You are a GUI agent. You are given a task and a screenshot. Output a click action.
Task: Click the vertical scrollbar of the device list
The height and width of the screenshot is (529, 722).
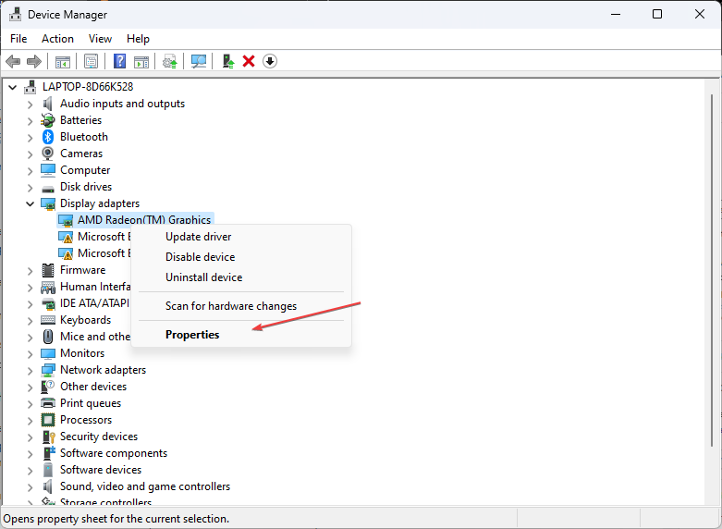coord(713,277)
